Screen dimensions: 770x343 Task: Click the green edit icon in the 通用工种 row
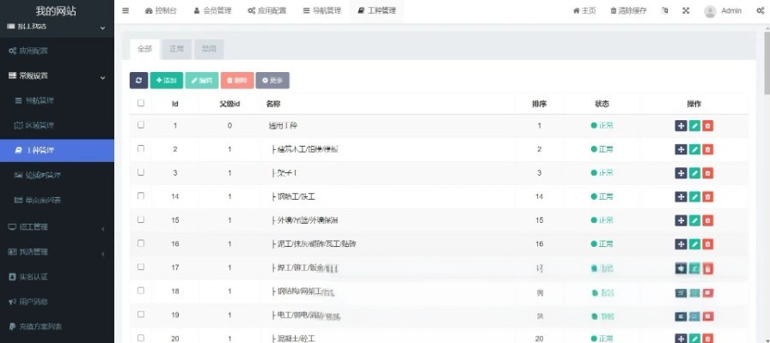tap(694, 125)
